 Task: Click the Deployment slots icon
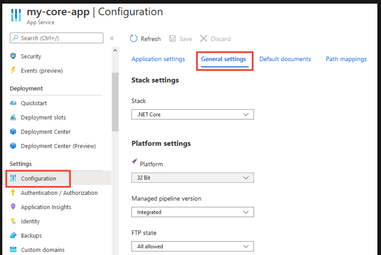13,117
